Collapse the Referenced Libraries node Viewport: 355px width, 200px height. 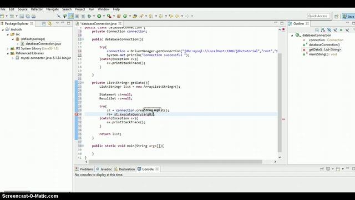[8, 53]
